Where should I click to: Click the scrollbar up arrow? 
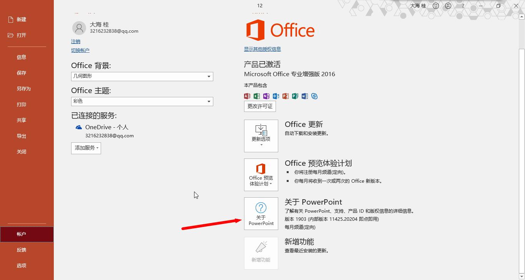tap(522, 17)
